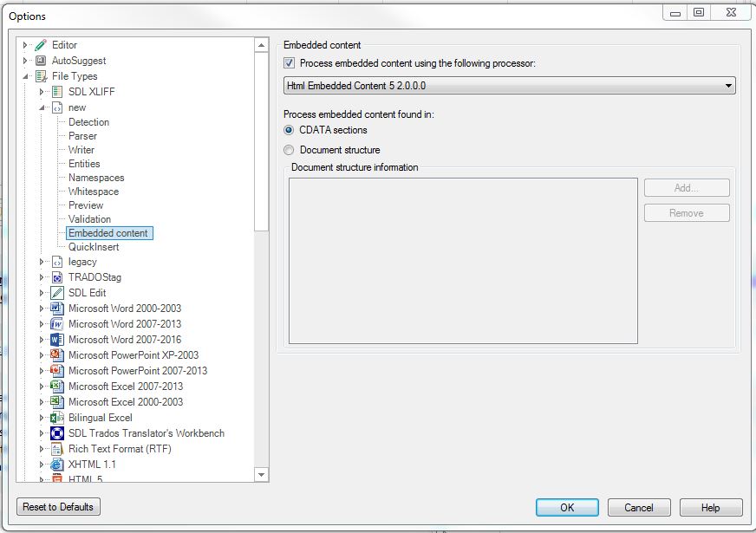
Task: Select the Document structure radio button
Action: tap(289, 150)
